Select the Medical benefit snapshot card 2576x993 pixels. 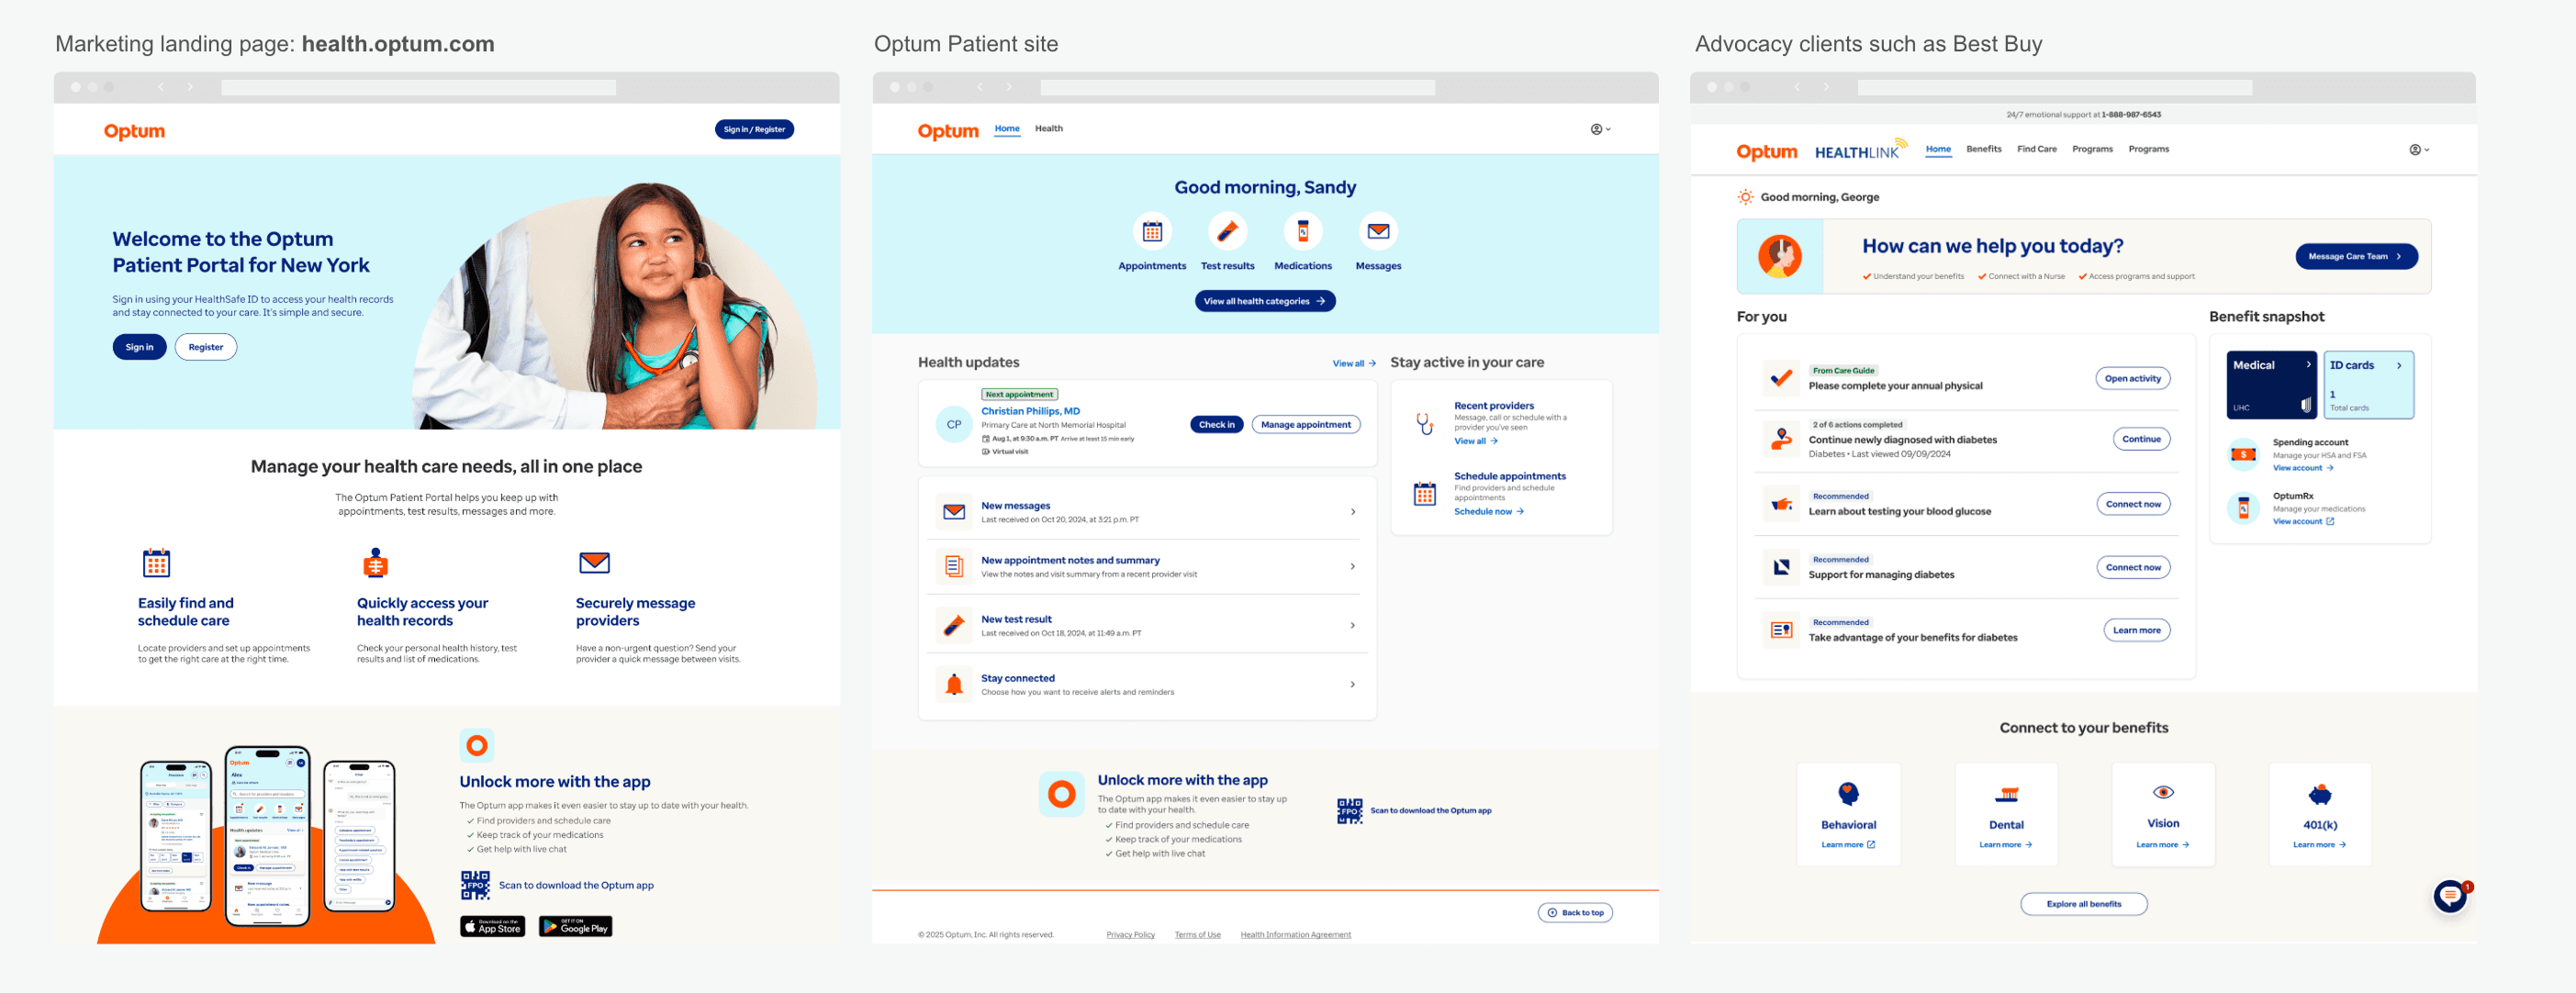2270,385
